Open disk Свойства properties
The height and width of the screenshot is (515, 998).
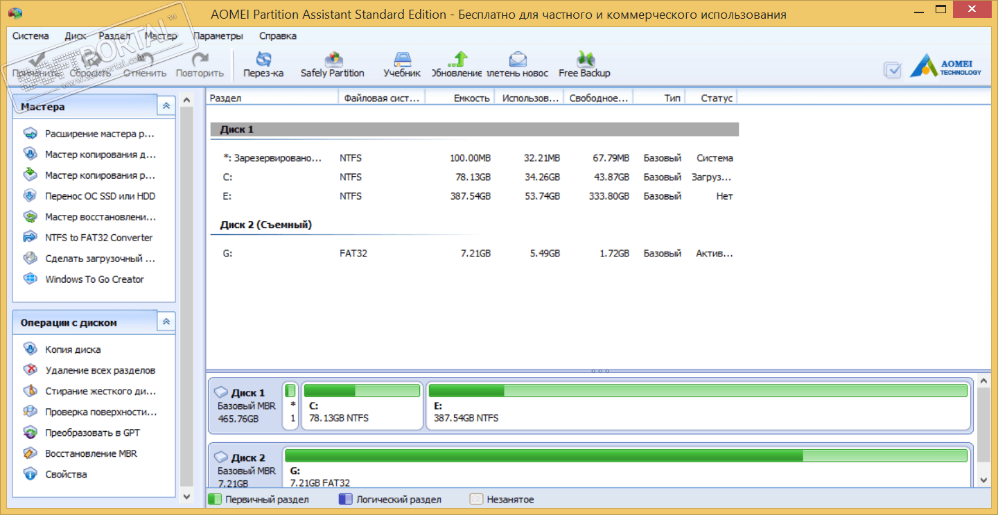[x=55, y=474]
